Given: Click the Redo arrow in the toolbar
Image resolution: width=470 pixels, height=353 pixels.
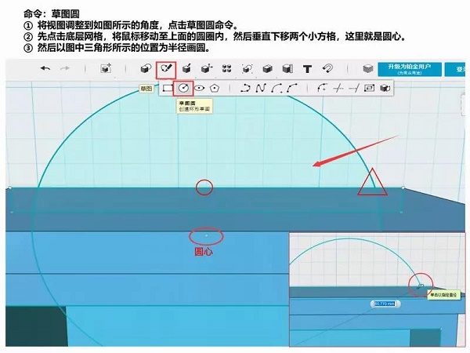Looking at the screenshot, I should pos(65,69).
